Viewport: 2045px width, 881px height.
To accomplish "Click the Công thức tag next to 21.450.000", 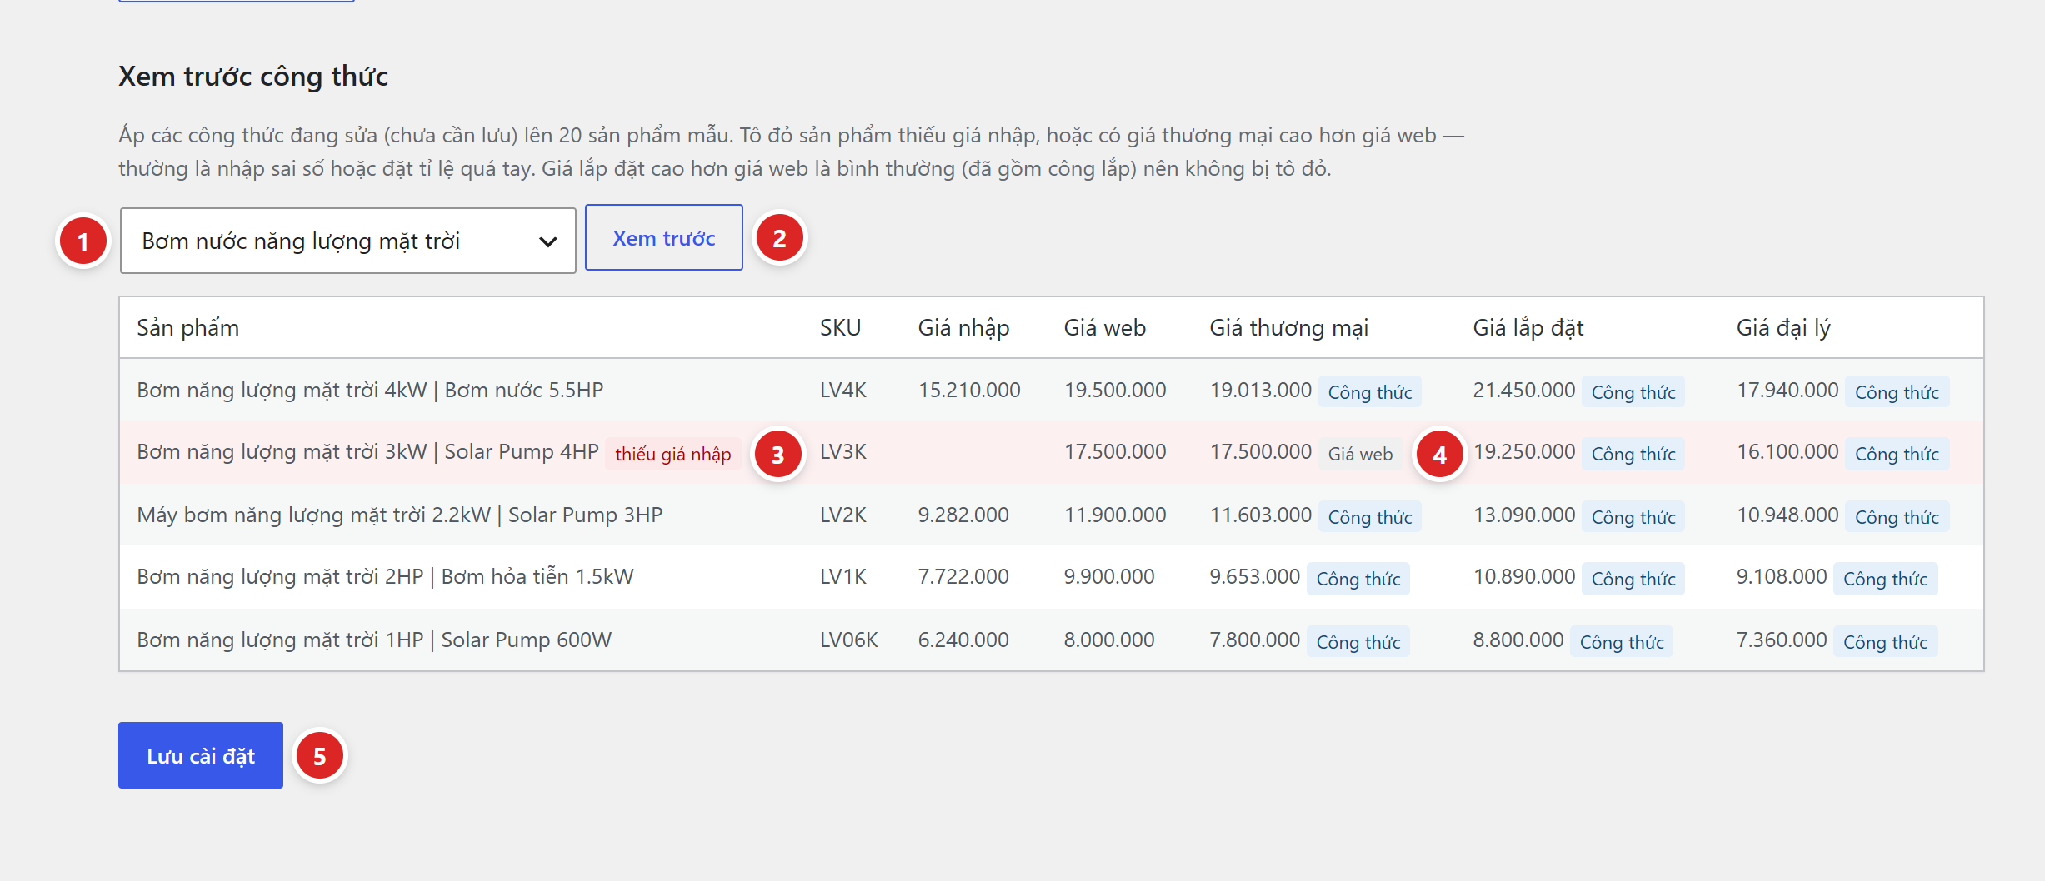I will pos(1633,392).
